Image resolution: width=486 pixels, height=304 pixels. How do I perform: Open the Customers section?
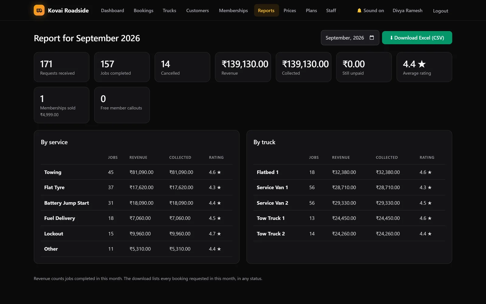(x=197, y=10)
